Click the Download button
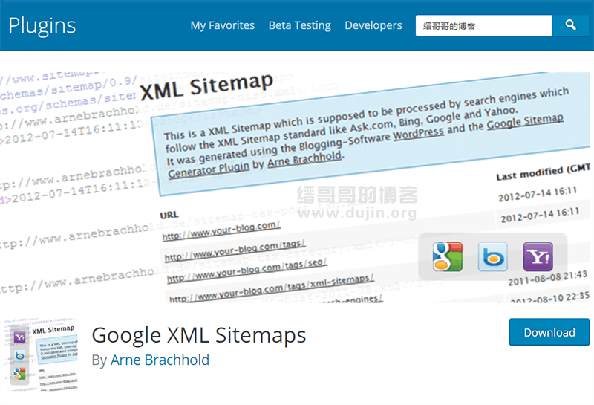594x405 pixels. click(x=549, y=332)
